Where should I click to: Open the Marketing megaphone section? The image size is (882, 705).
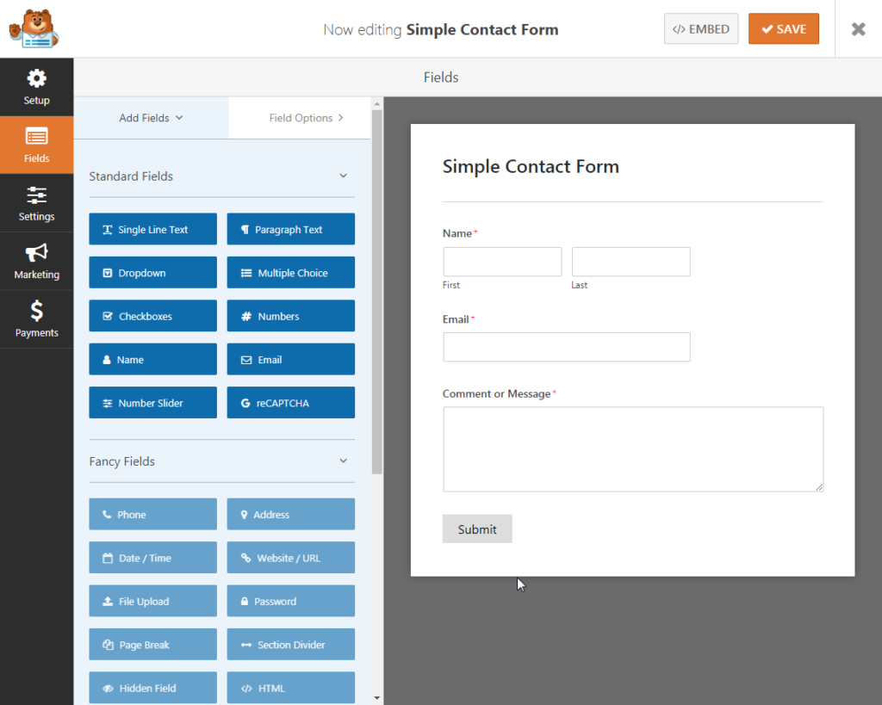click(x=36, y=261)
